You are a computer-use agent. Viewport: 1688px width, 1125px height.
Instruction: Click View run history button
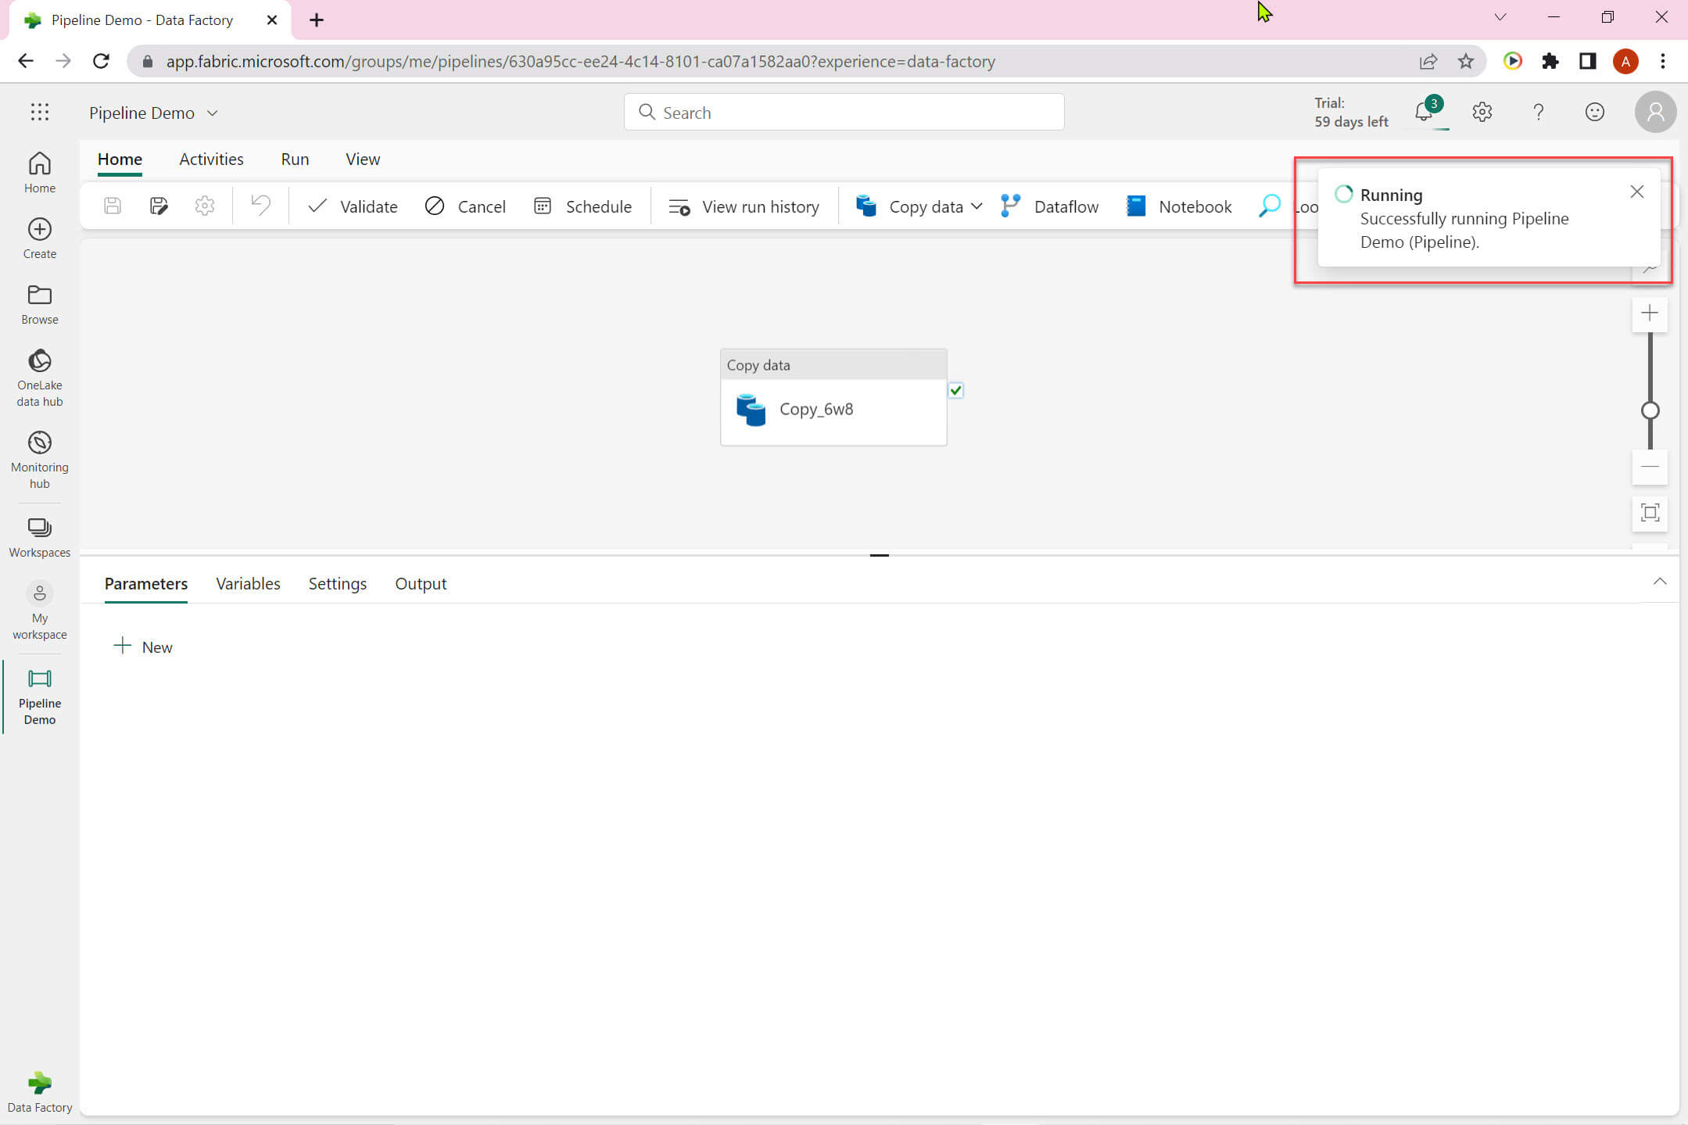point(744,206)
